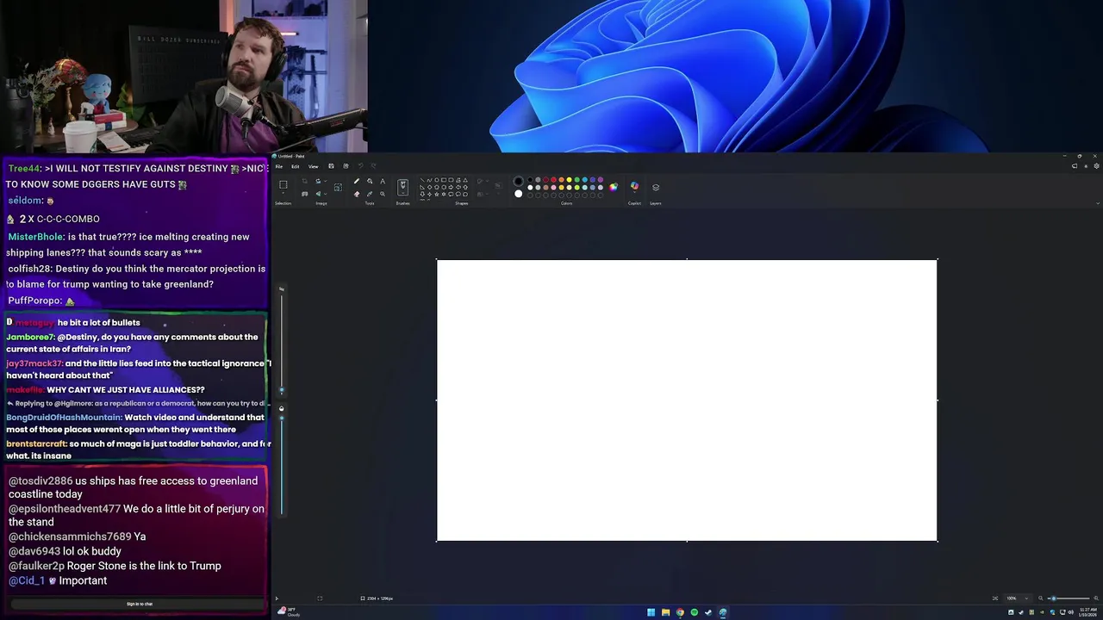This screenshot has width=1103, height=620.
Task: Open the File menu
Action: 279,166
